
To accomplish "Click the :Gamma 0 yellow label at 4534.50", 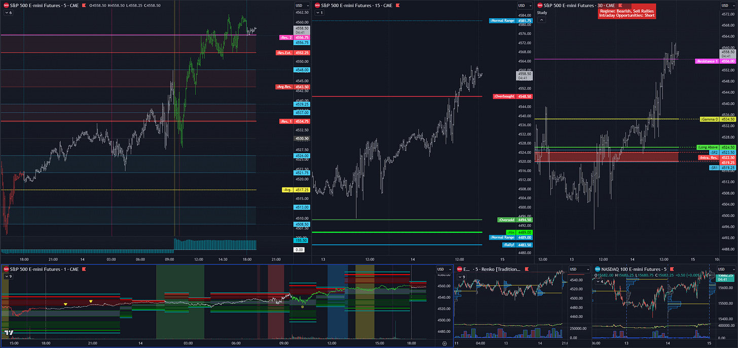I will click(x=709, y=119).
